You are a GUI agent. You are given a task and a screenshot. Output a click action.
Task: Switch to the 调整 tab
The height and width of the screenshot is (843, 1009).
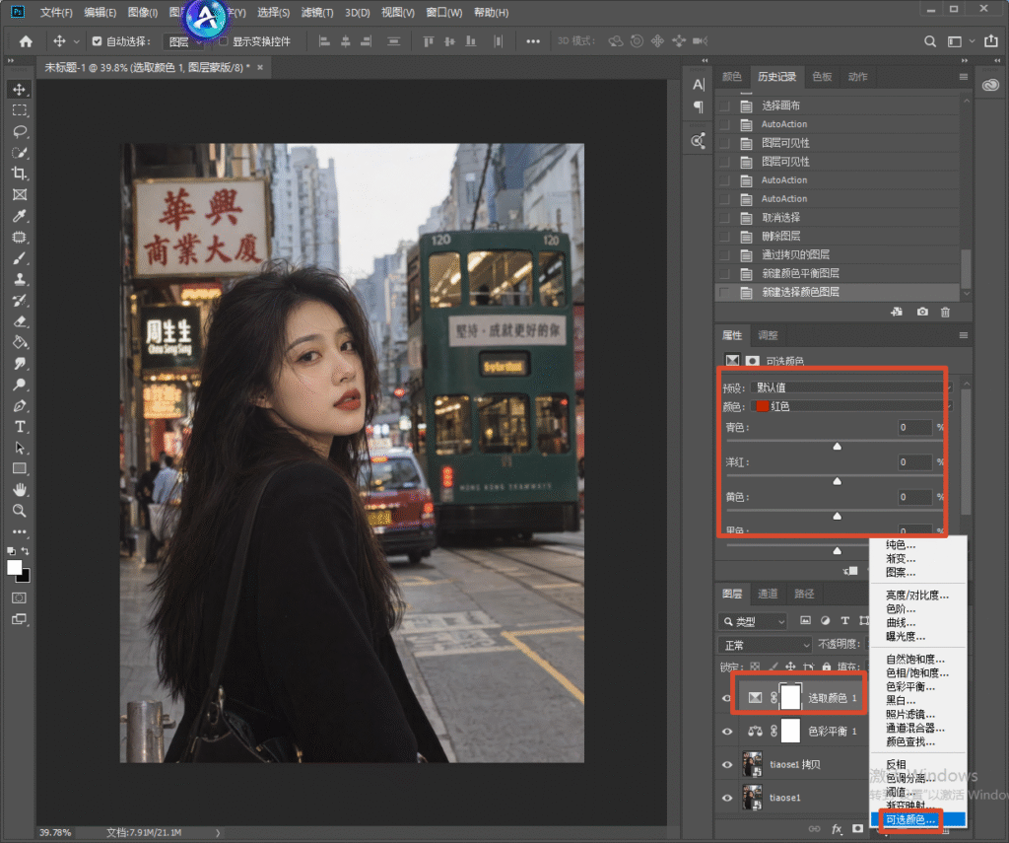[x=768, y=335]
